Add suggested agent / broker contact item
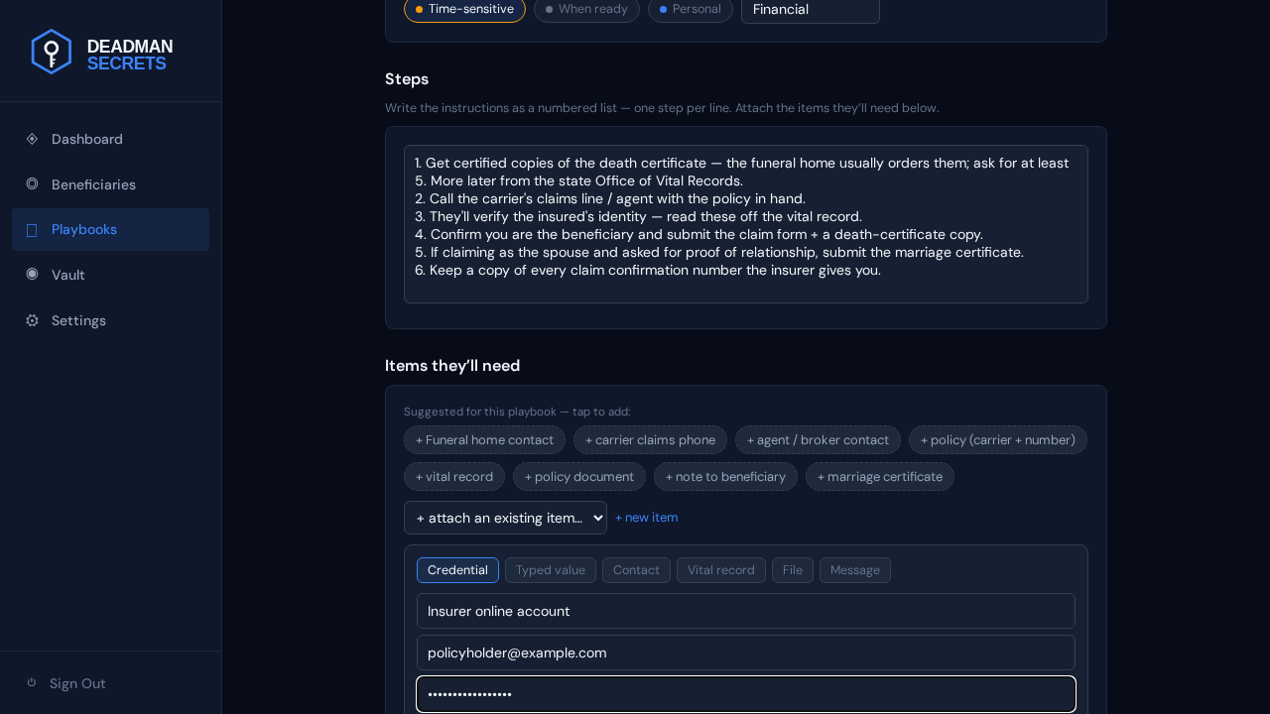Image resolution: width=1270 pixels, height=714 pixels. tap(818, 440)
